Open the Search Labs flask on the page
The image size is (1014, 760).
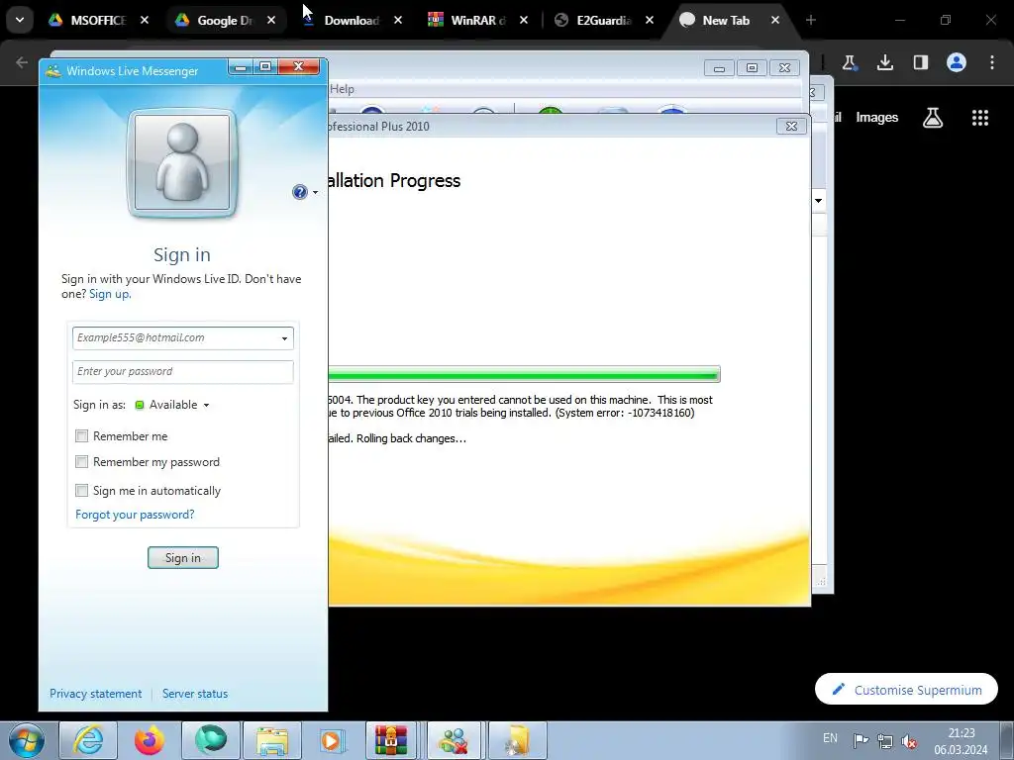click(933, 118)
